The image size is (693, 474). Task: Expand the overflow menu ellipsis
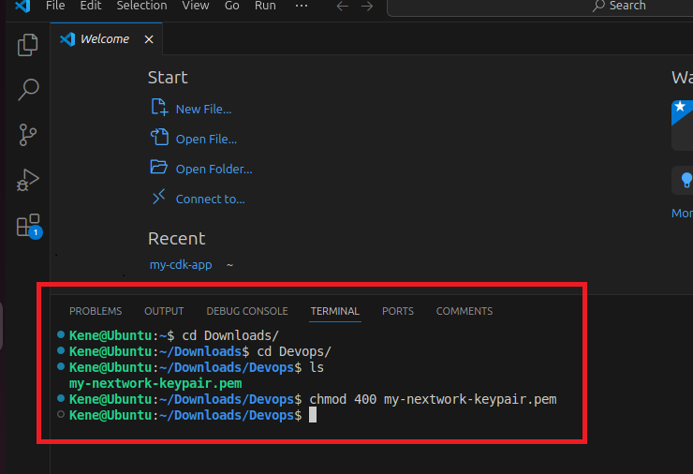click(x=302, y=6)
